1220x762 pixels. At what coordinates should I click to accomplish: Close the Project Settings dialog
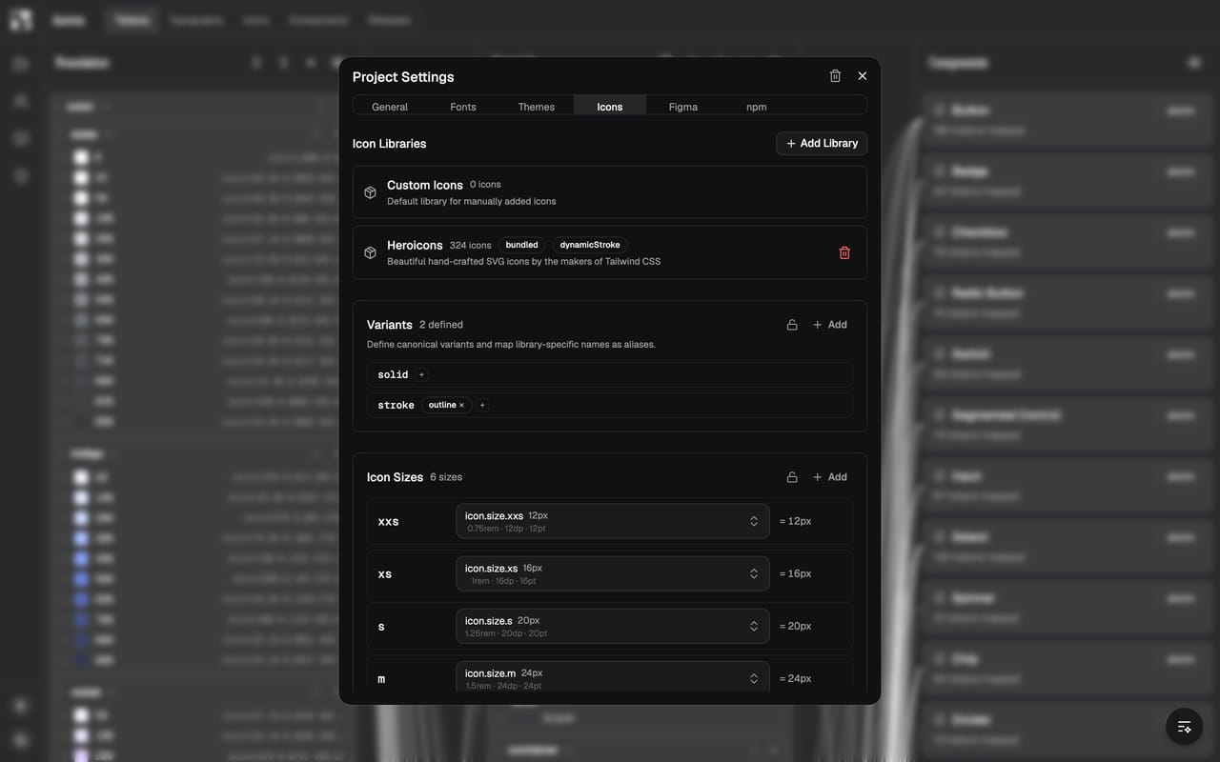point(863,76)
